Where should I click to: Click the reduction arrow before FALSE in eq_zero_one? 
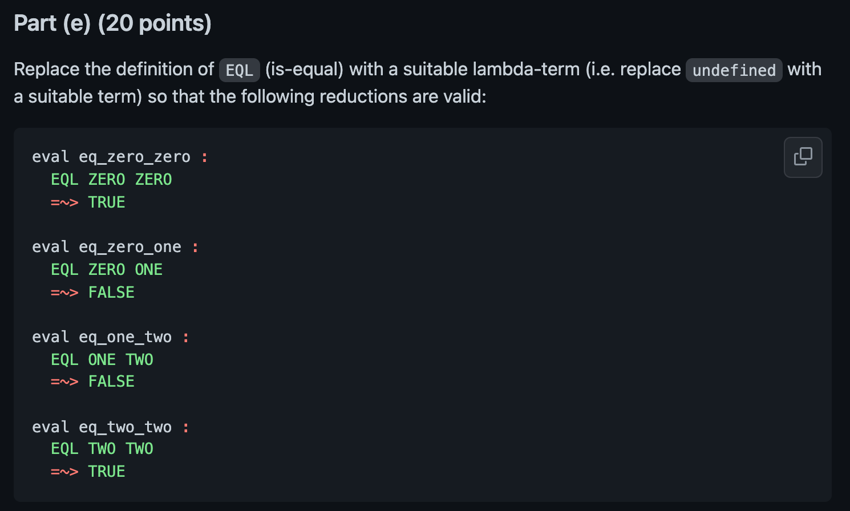63,291
